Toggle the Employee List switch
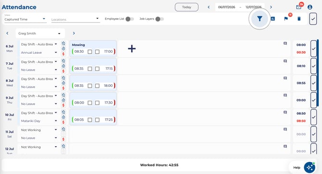 point(130,19)
